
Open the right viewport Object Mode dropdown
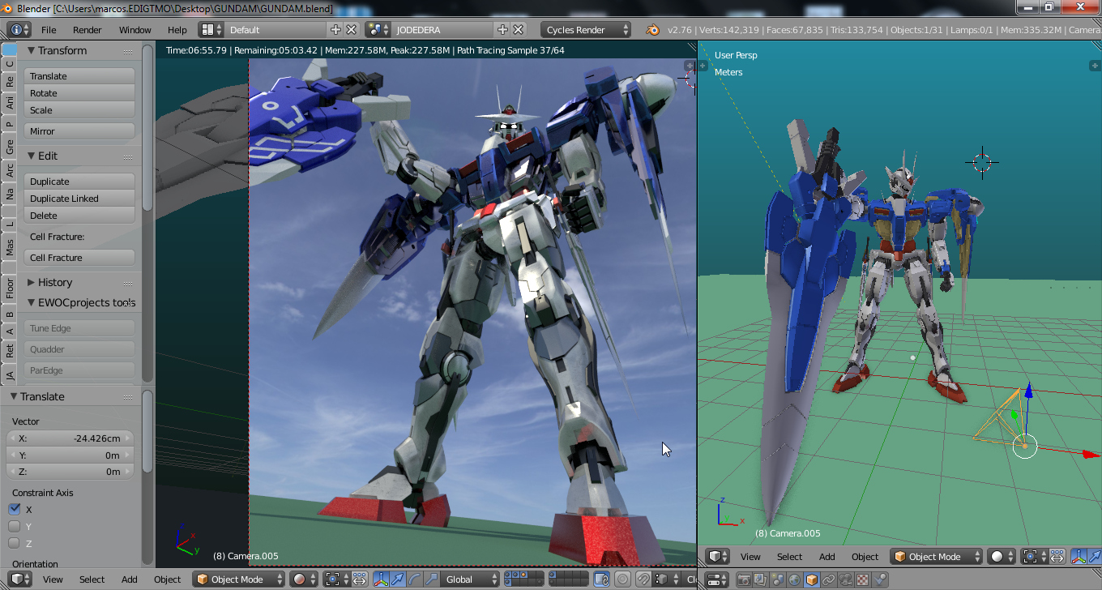tap(937, 557)
